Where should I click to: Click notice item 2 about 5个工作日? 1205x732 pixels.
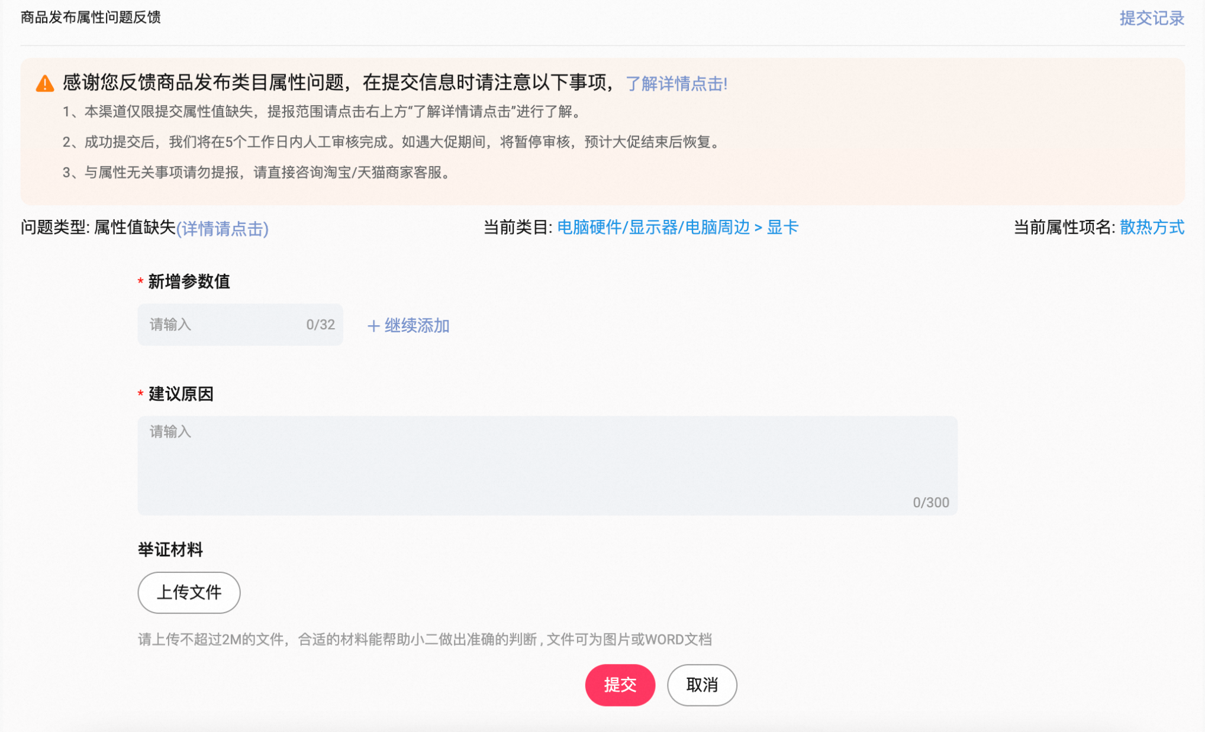pyautogui.click(x=392, y=142)
